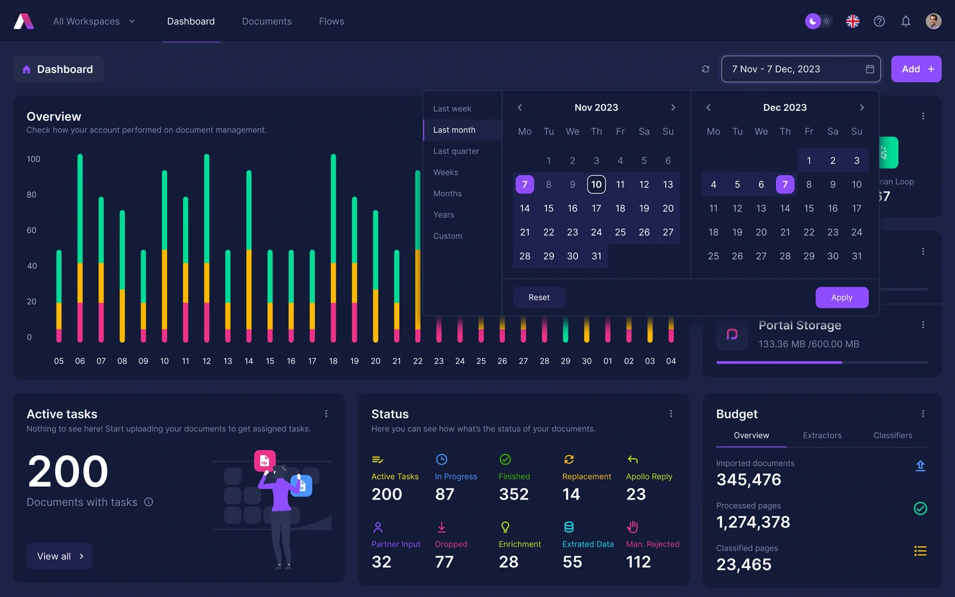This screenshot has width=955, height=597.
Task: Click the 7 Nov - 7 Dec date field
Action: (801, 69)
